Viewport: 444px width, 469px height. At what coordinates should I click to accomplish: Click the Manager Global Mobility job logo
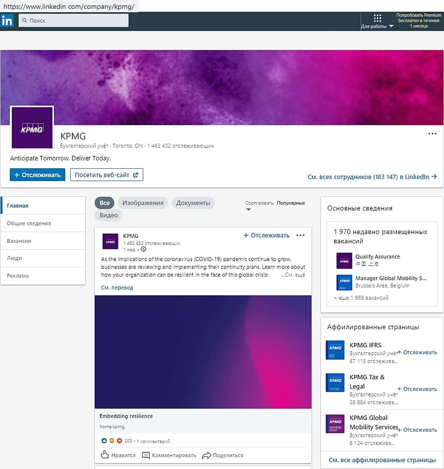point(344,282)
